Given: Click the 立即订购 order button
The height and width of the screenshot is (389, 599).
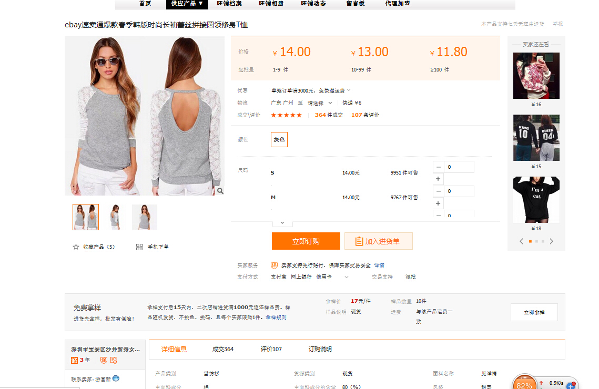Looking at the screenshot, I should tap(306, 241).
